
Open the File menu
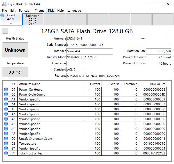pyautogui.click(x=4, y=11)
